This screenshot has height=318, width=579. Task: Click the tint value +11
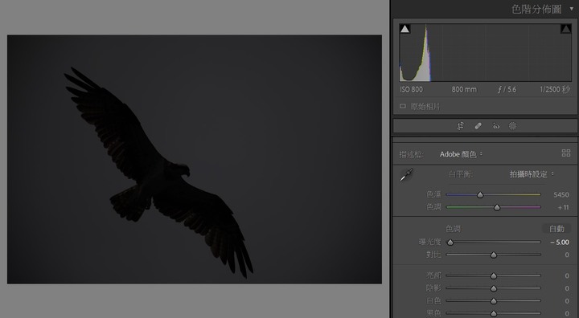563,207
